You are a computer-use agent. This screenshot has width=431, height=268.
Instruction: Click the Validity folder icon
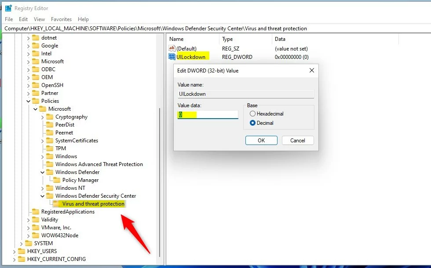pos(36,220)
